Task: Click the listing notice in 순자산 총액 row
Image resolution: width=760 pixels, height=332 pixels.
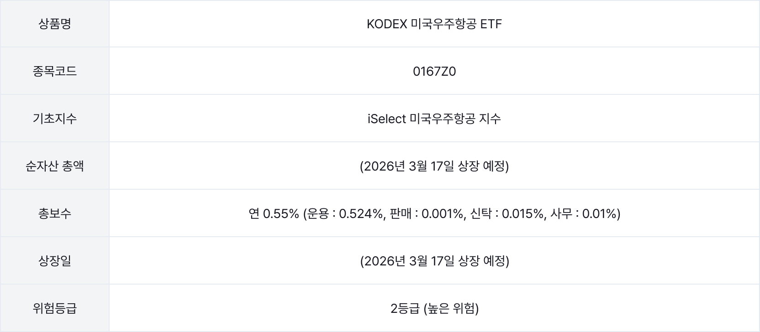Action: pyautogui.click(x=434, y=166)
